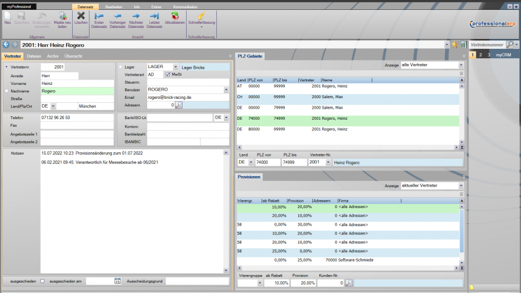Screen dimensions: 521x293
Task: Go to Nächster Datensatz
Action: point(136,16)
